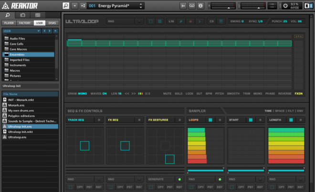Toggle the cyan square next to START
This screenshot has height=192, width=315.
pos(251,120)
